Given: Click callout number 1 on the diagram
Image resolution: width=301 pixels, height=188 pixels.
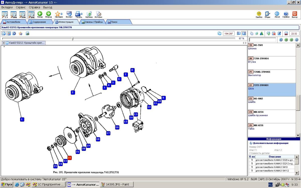Looking at the screenshot, I should coord(22,119).
